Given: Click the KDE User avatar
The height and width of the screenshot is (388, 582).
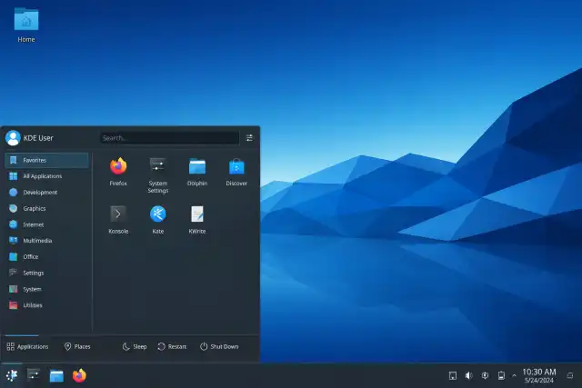Looking at the screenshot, I should [13, 138].
